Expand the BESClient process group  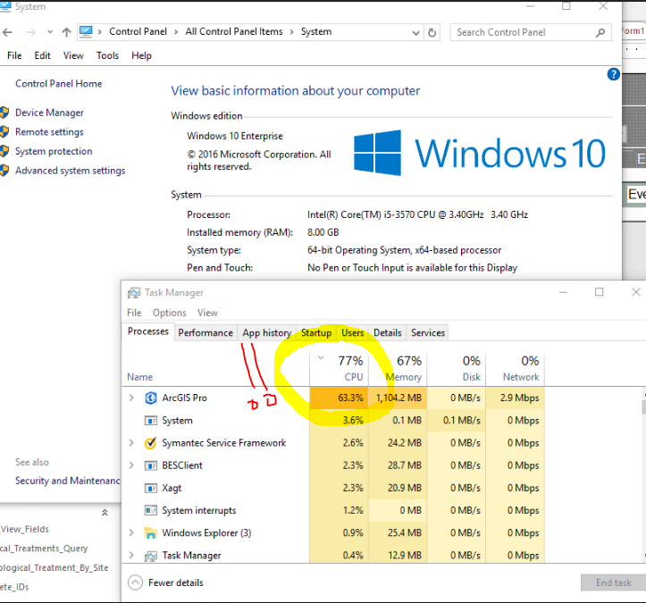tap(131, 465)
